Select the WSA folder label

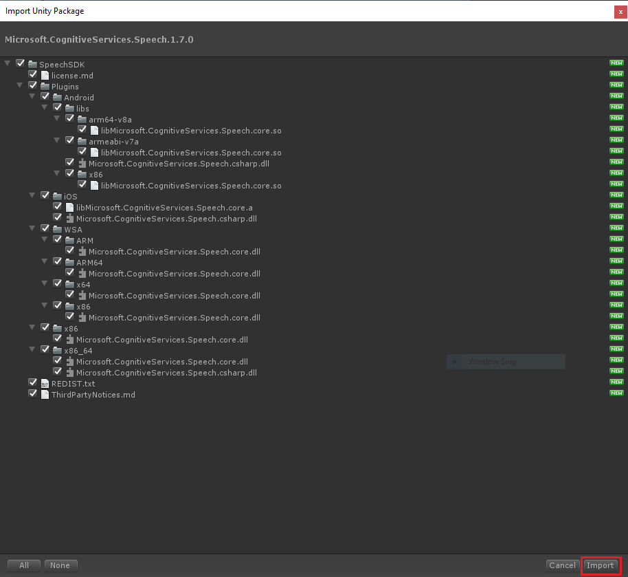pyautogui.click(x=73, y=230)
